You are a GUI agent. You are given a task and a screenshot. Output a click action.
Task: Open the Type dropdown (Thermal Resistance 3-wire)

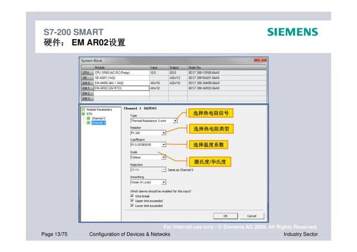click(x=154, y=120)
